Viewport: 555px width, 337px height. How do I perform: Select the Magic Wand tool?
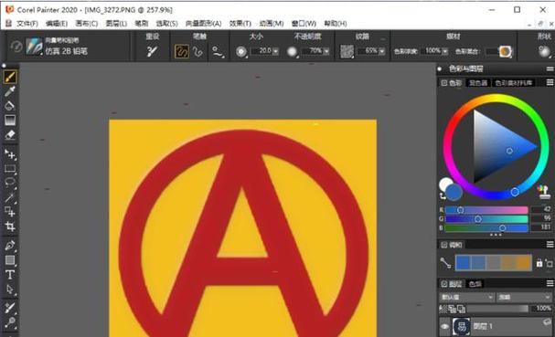tap(10, 197)
